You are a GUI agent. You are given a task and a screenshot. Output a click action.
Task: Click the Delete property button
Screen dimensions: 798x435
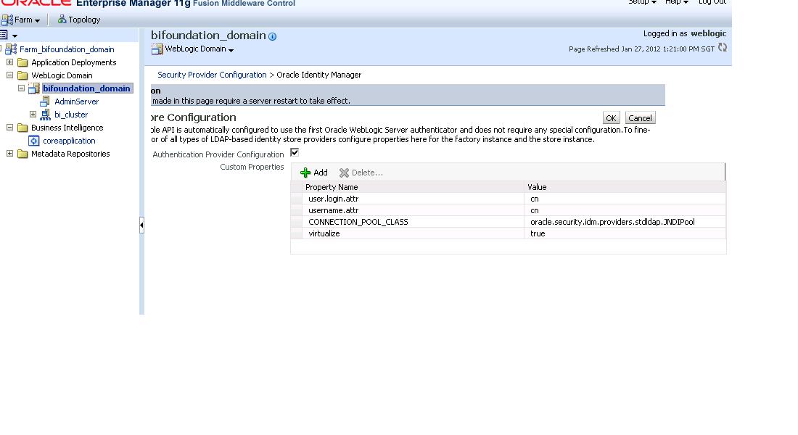click(x=361, y=173)
